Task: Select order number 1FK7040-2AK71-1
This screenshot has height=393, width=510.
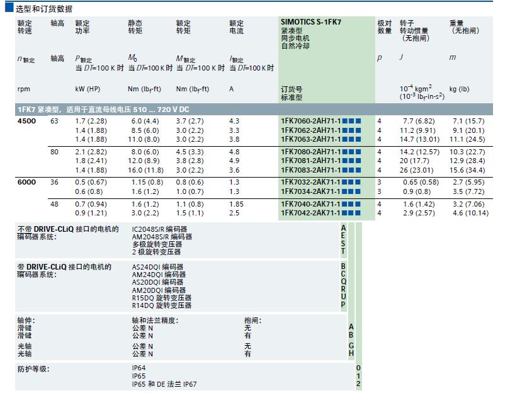Action: tap(310, 204)
